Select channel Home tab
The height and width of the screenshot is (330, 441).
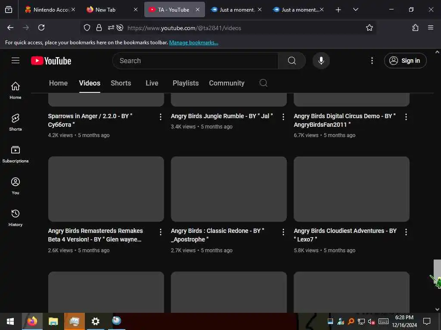58,83
